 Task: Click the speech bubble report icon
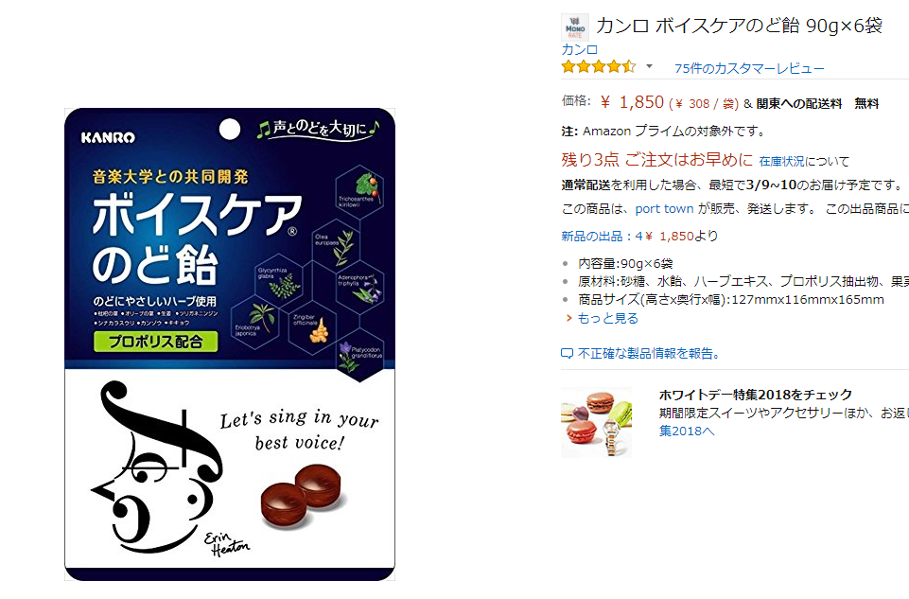coord(567,354)
